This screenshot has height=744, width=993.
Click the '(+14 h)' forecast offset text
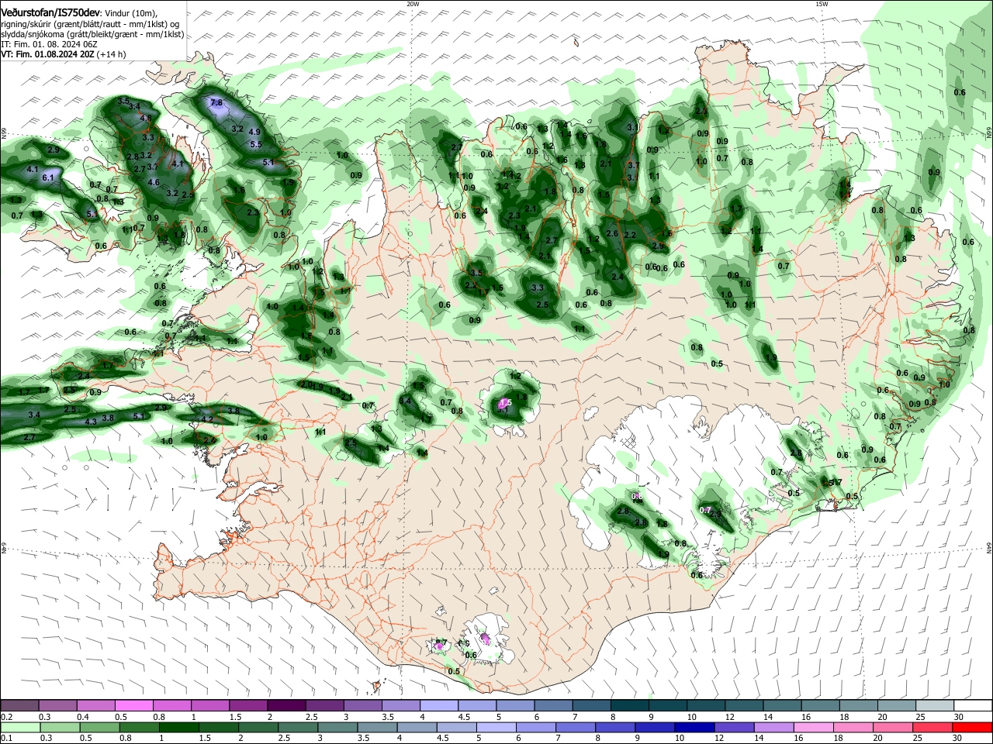(111, 54)
